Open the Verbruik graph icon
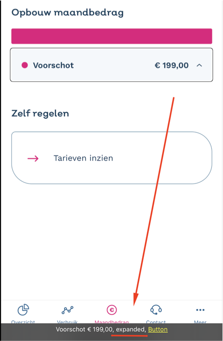The height and width of the screenshot is (341, 223). 68,310
